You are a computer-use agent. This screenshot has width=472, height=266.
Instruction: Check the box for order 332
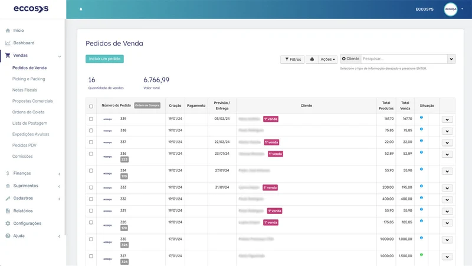click(x=91, y=199)
